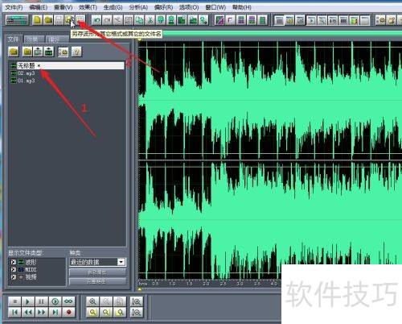
Task: Open the 效果(T) menu
Action: pos(88,7)
